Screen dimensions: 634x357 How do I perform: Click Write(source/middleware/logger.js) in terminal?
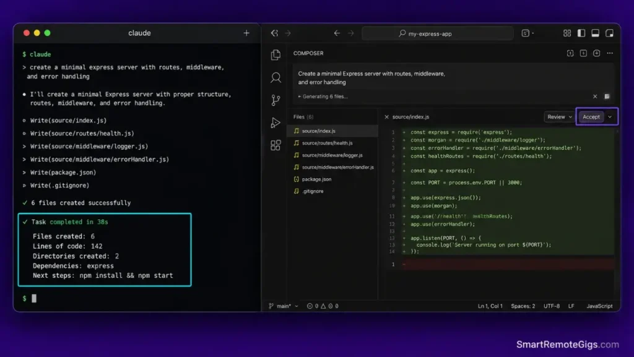click(x=89, y=146)
